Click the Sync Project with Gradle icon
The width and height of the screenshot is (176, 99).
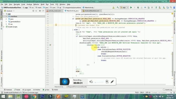click(156, 7)
